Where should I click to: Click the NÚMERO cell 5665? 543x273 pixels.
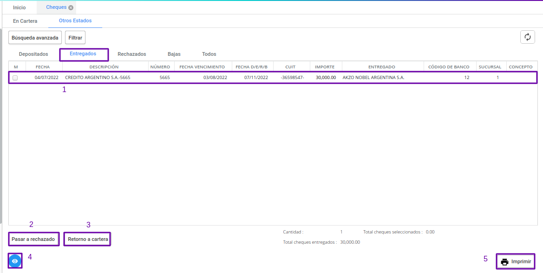pyautogui.click(x=164, y=78)
